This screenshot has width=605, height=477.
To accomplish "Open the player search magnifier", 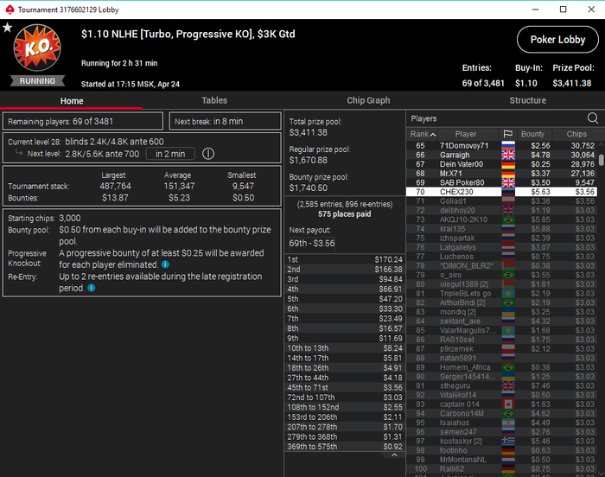I will tap(593, 118).
